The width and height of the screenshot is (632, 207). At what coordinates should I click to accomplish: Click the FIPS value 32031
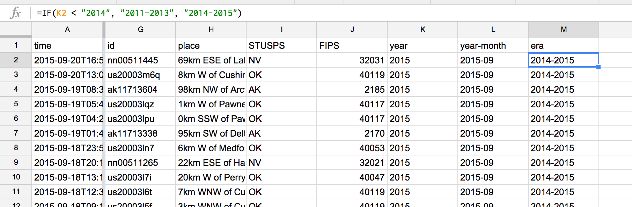(352, 60)
